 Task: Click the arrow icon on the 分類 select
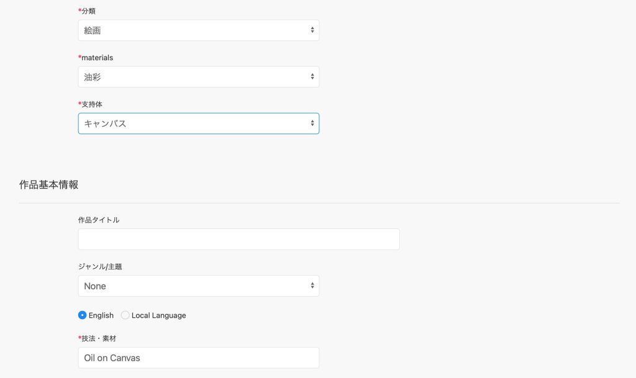tap(312, 30)
